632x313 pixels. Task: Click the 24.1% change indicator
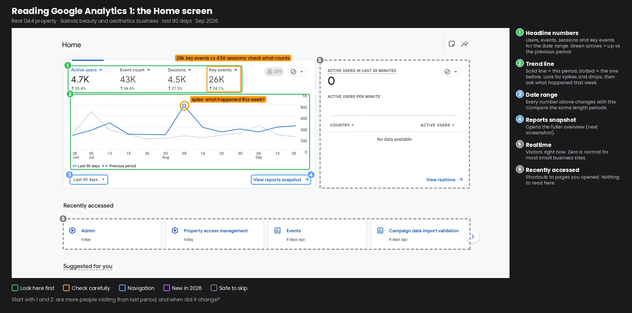pos(216,88)
